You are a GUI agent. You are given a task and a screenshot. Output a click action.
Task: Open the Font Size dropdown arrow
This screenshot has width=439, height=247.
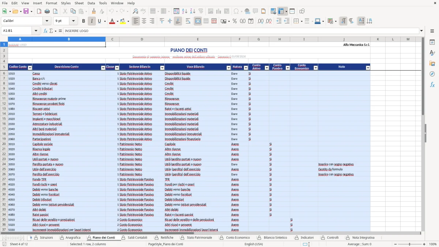click(x=74, y=21)
